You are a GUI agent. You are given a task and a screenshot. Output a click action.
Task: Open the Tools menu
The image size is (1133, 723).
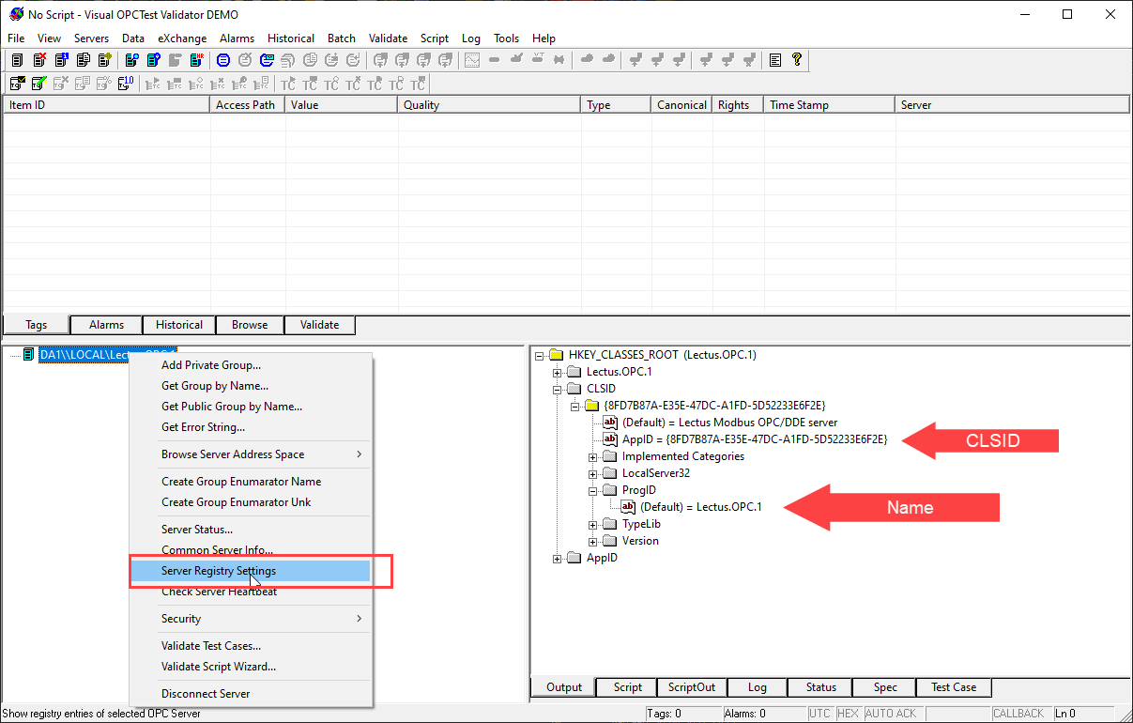point(506,38)
